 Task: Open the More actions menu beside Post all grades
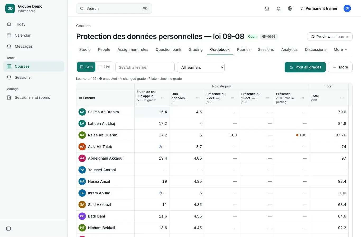click(x=340, y=67)
